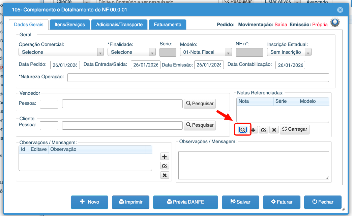Open the Inscrição Estadual dropdown
This screenshot has width=352, height=216.
pos(308,52)
